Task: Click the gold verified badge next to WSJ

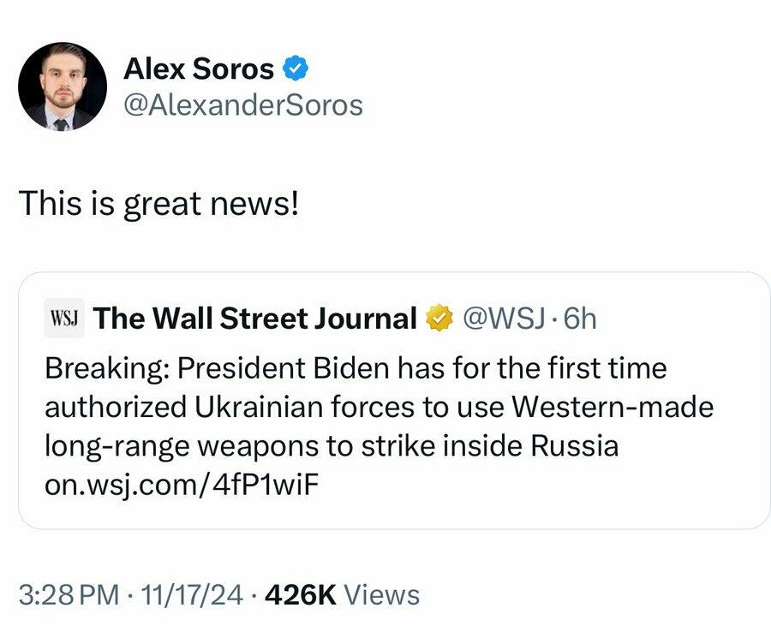Action: pos(439,319)
